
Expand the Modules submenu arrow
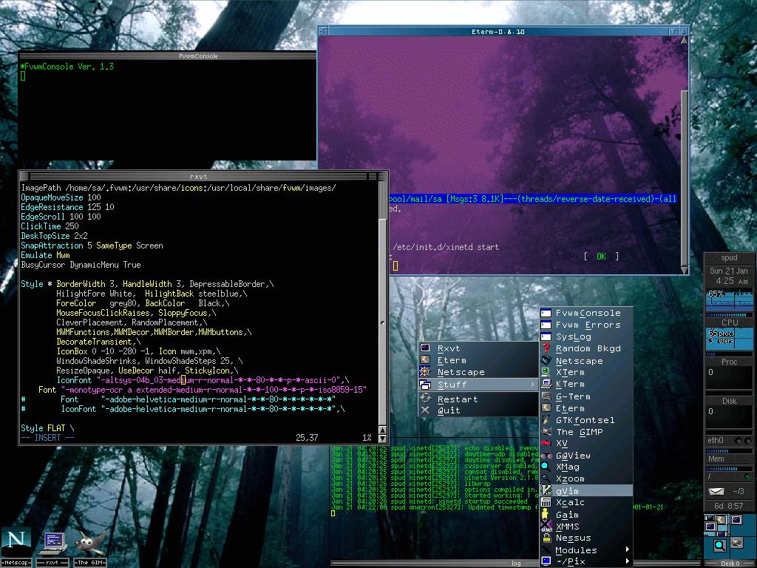pyautogui.click(x=627, y=550)
